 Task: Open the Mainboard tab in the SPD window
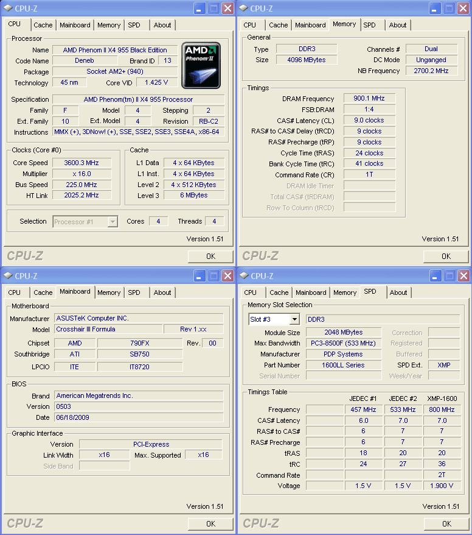pyautogui.click(x=311, y=292)
